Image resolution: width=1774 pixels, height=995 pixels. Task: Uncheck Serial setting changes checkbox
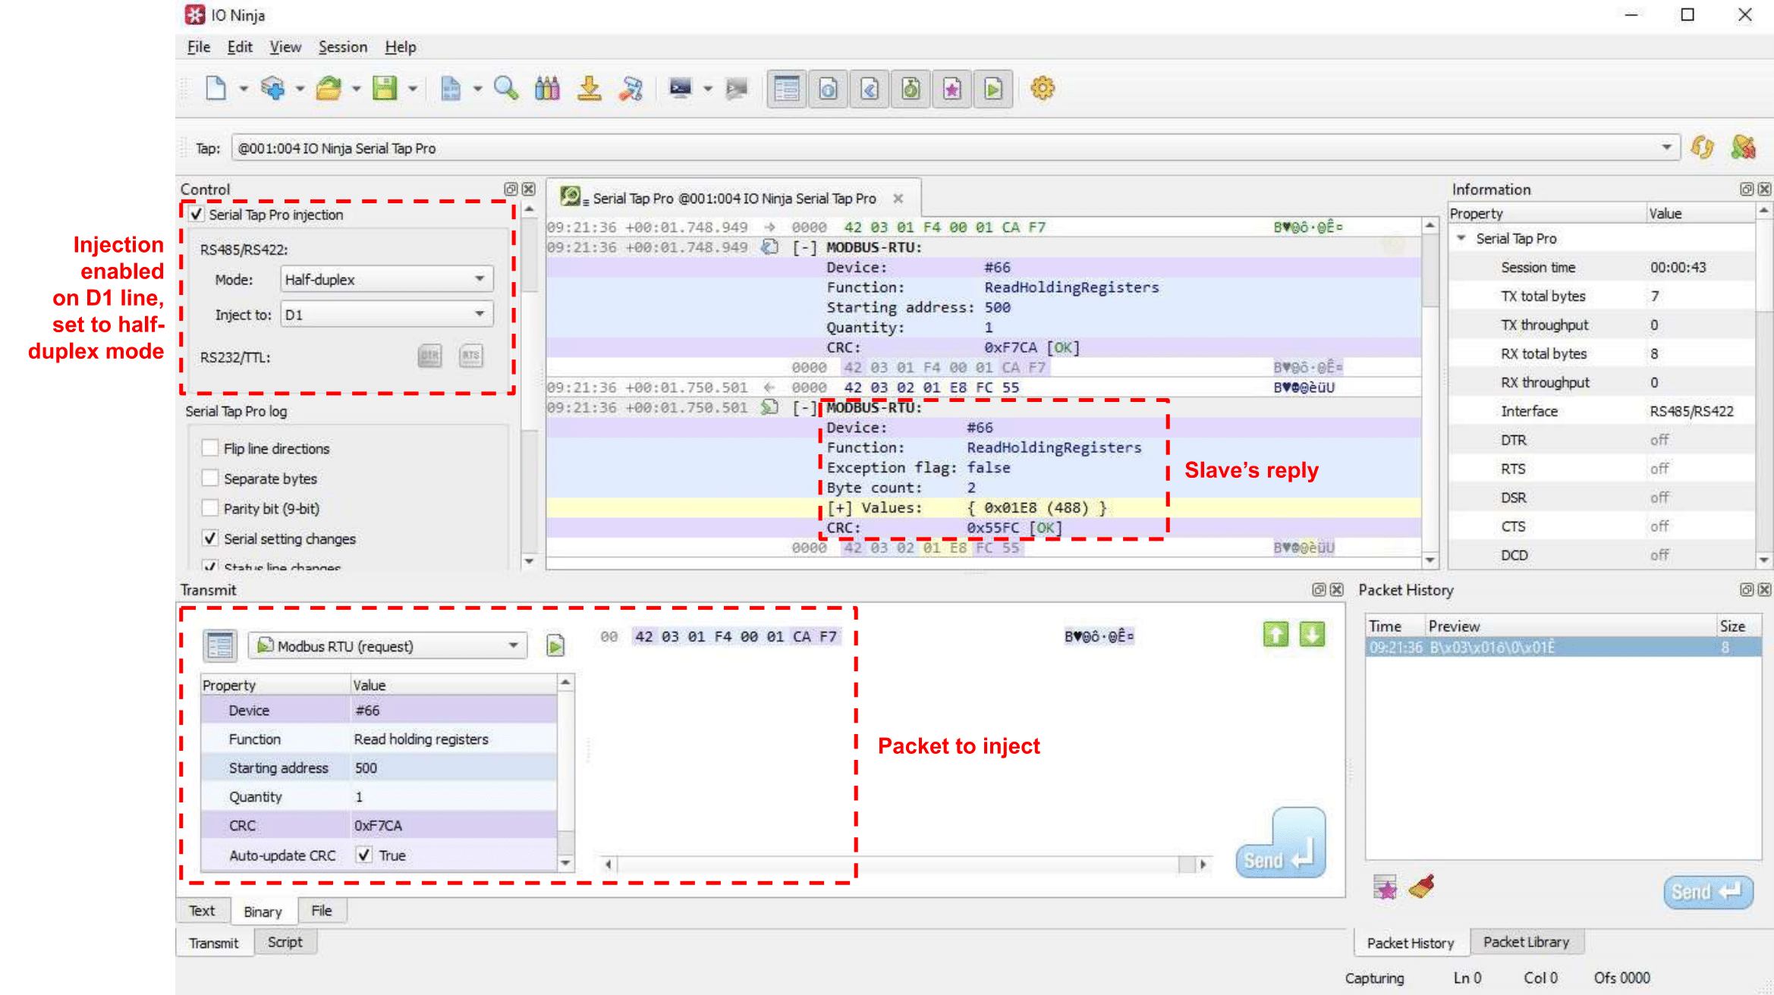click(210, 538)
